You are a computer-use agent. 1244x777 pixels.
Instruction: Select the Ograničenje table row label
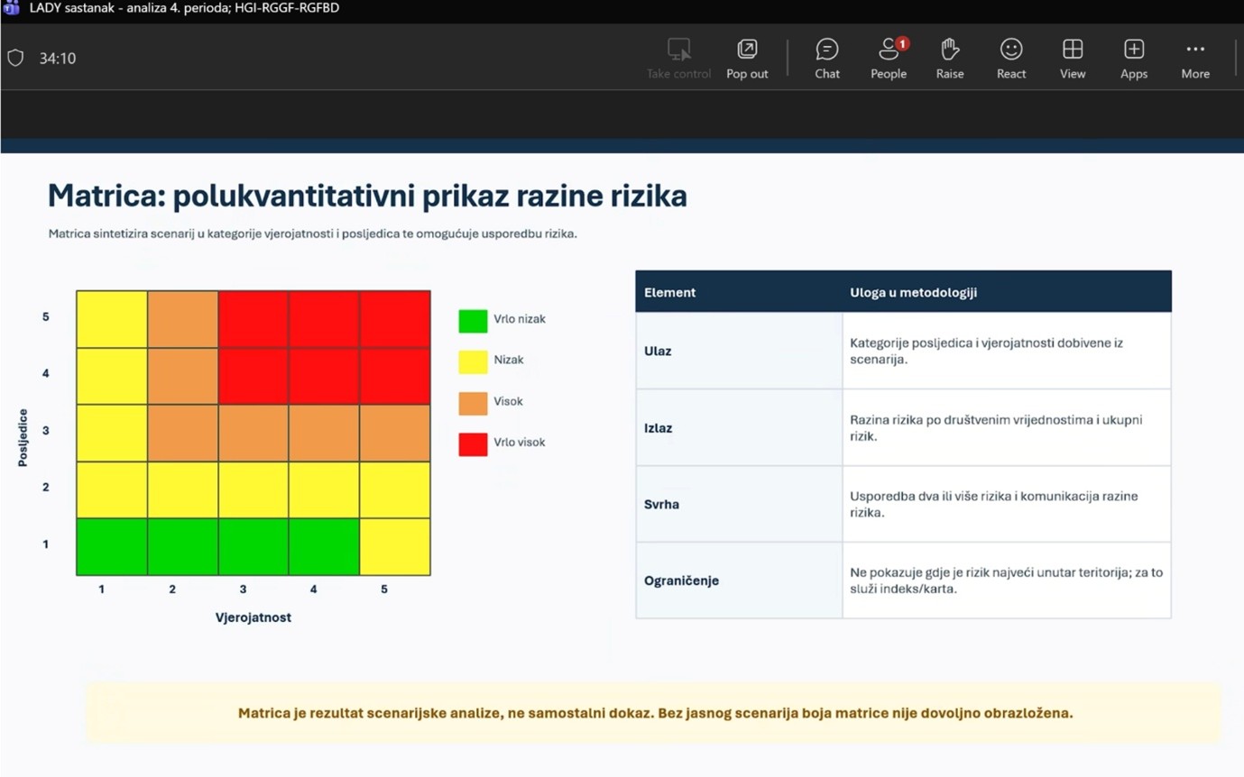681,581
